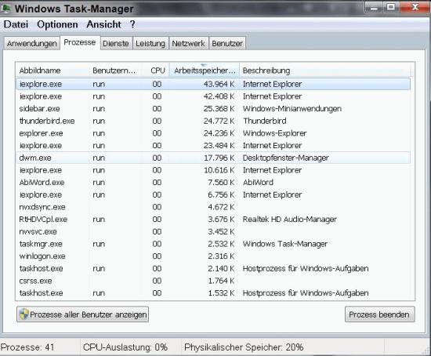This screenshot has height=356, width=431.
Task: Select taskhost.exe row with 2.140 K
Action: (x=213, y=268)
